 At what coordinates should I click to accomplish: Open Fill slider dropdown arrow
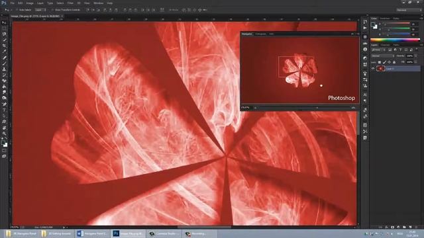pos(416,62)
